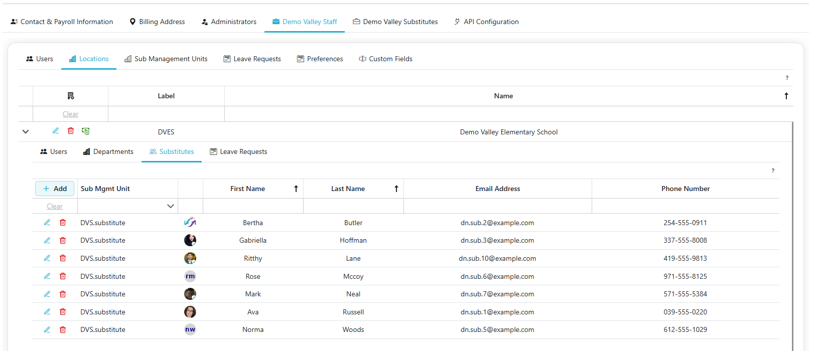Click Ritthy Lane's profile avatar
Image resolution: width=816 pixels, height=351 pixels.
[x=190, y=258]
